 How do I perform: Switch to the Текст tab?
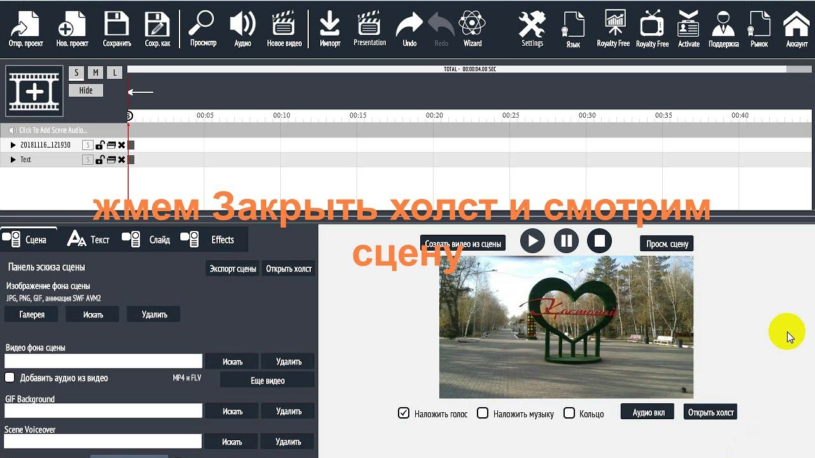click(89, 240)
